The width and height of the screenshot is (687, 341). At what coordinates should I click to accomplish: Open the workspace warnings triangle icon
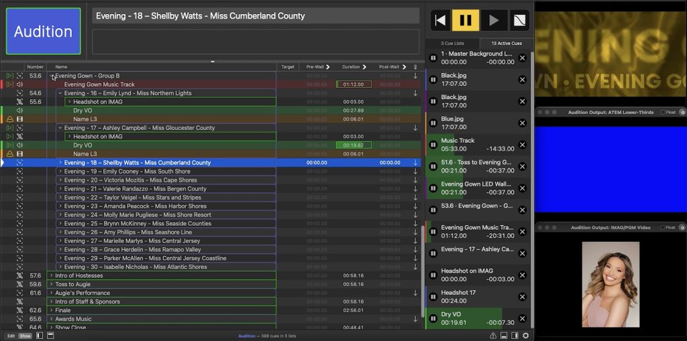coord(493,336)
